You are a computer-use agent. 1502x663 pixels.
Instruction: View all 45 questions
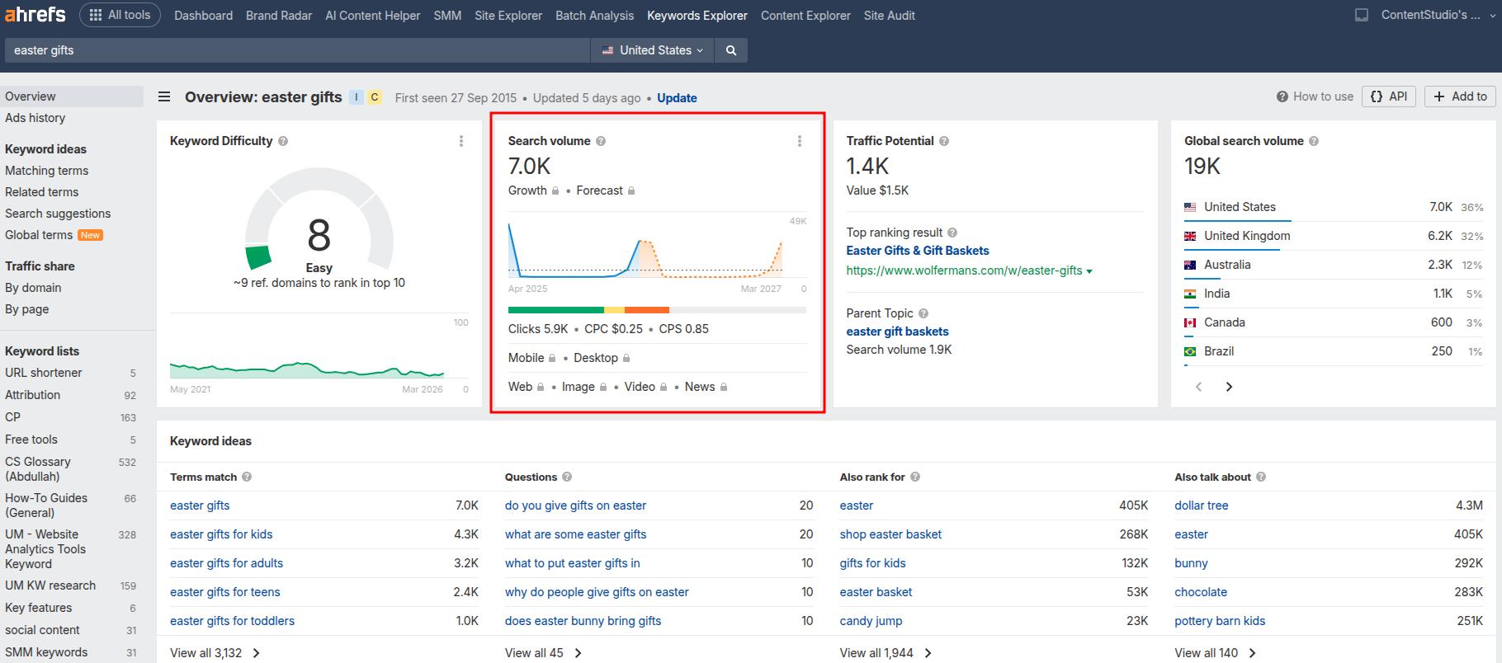click(543, 653)
